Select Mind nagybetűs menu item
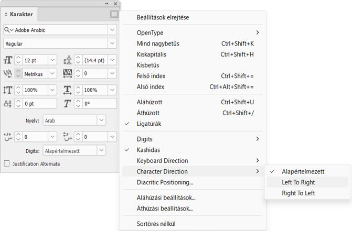Viewport: 352px width, 231px height. (193, 43)
